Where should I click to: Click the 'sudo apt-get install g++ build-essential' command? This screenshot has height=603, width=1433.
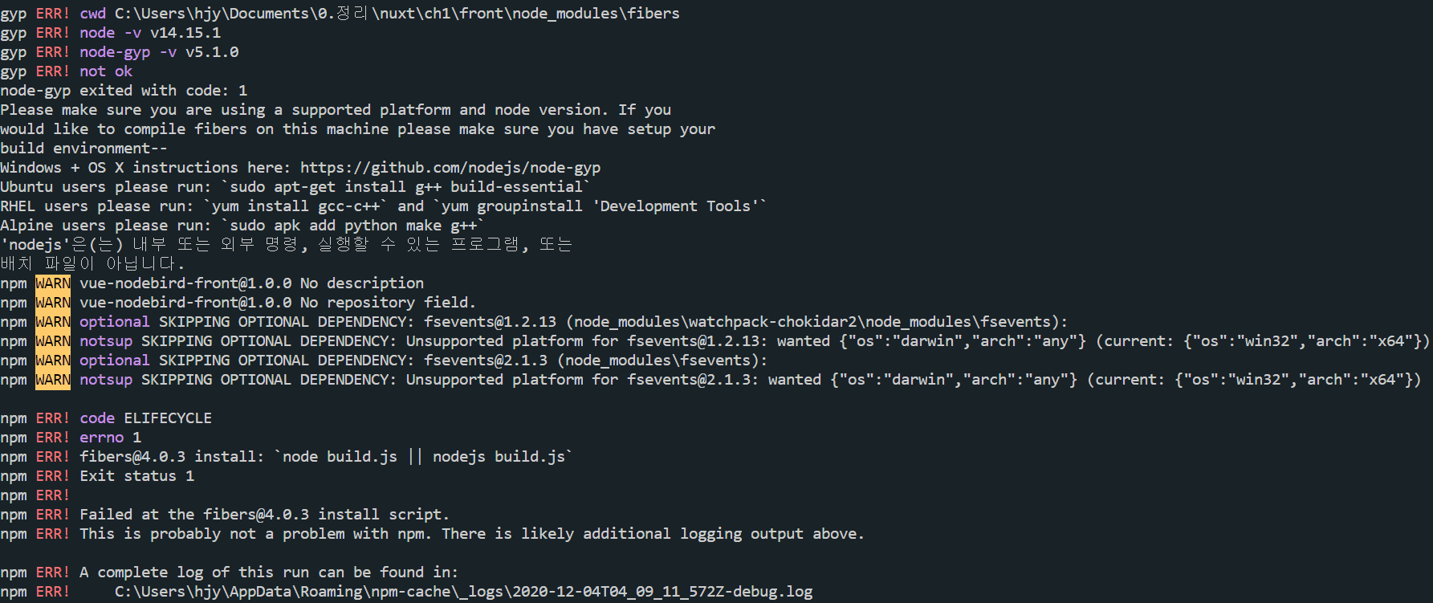coord(406,187)
